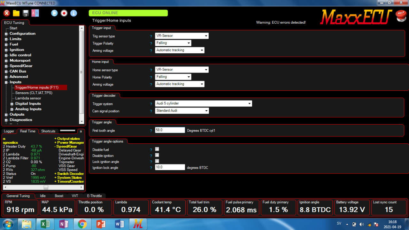
Task: Open the A/B compare tool icon
Action: [x=35, y=13]
